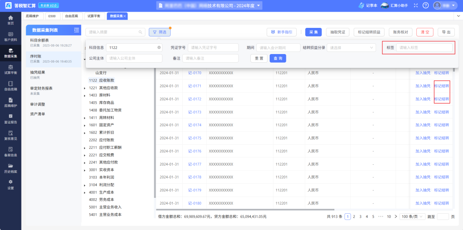Screen dimensions: 463x230
Task: Click the 新手指引 guide button
Action: pos(281,32)
